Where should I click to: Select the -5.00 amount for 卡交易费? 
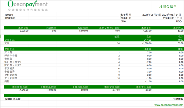pos(149,69)
